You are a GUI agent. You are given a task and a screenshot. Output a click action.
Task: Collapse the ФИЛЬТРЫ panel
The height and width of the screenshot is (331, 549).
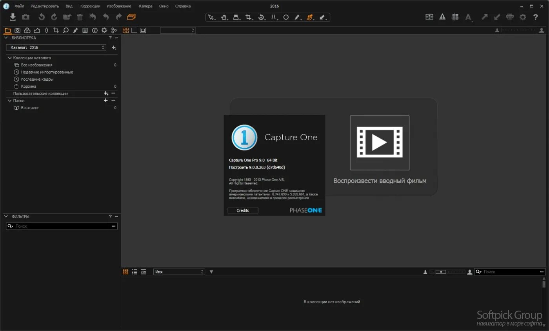tap(6, 217)
